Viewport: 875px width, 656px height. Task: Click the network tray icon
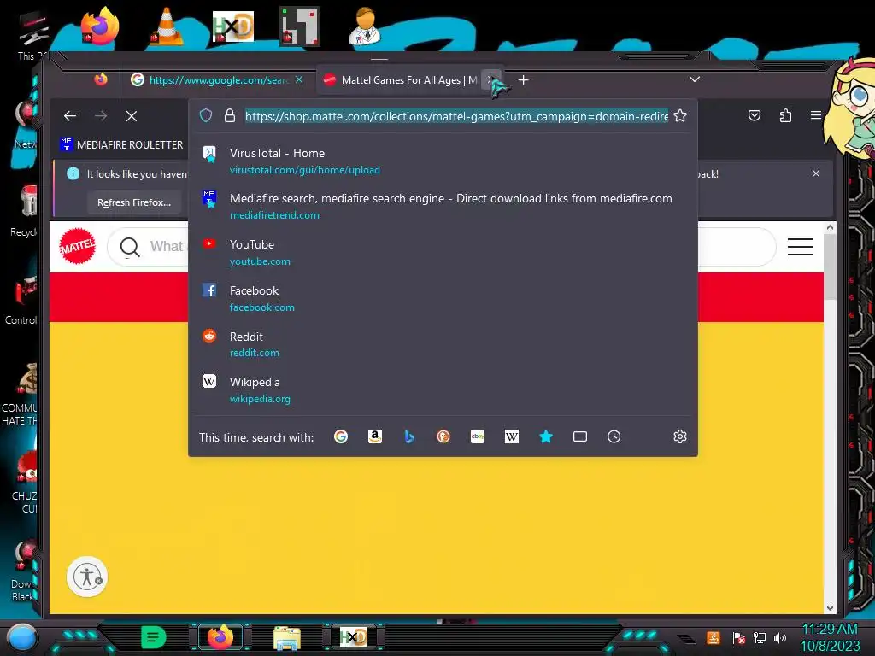click(759, 637)
